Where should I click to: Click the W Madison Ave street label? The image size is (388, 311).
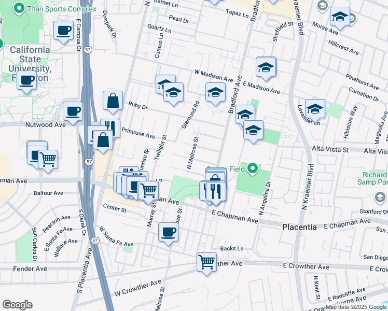tap(214, 76)
